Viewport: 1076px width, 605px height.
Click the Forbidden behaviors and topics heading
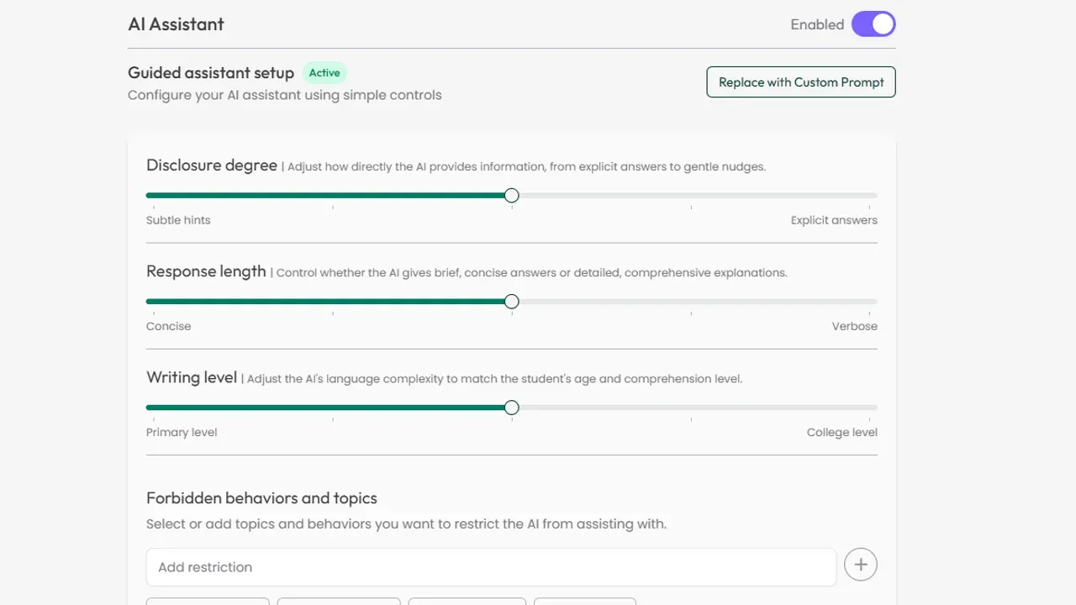[x=261, y=498]
